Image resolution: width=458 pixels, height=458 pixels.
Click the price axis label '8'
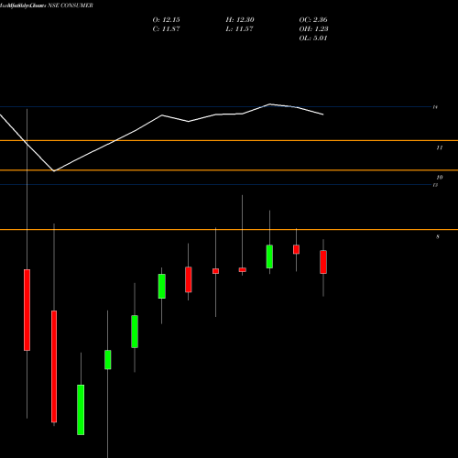coord(438,237)
